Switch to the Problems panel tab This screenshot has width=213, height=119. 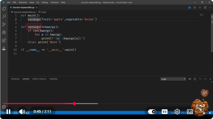click(15, 79)
